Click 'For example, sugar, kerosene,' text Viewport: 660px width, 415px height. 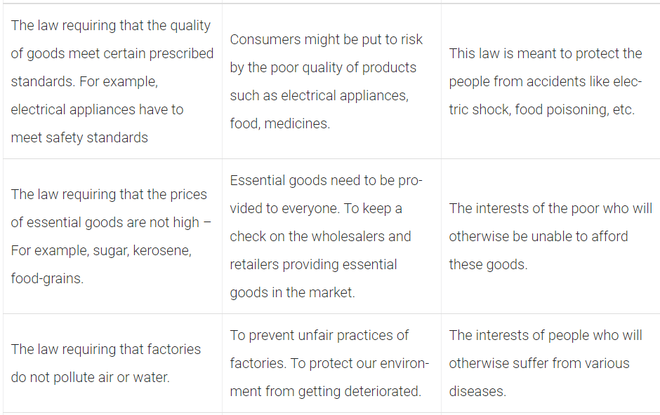click(101, 250)
